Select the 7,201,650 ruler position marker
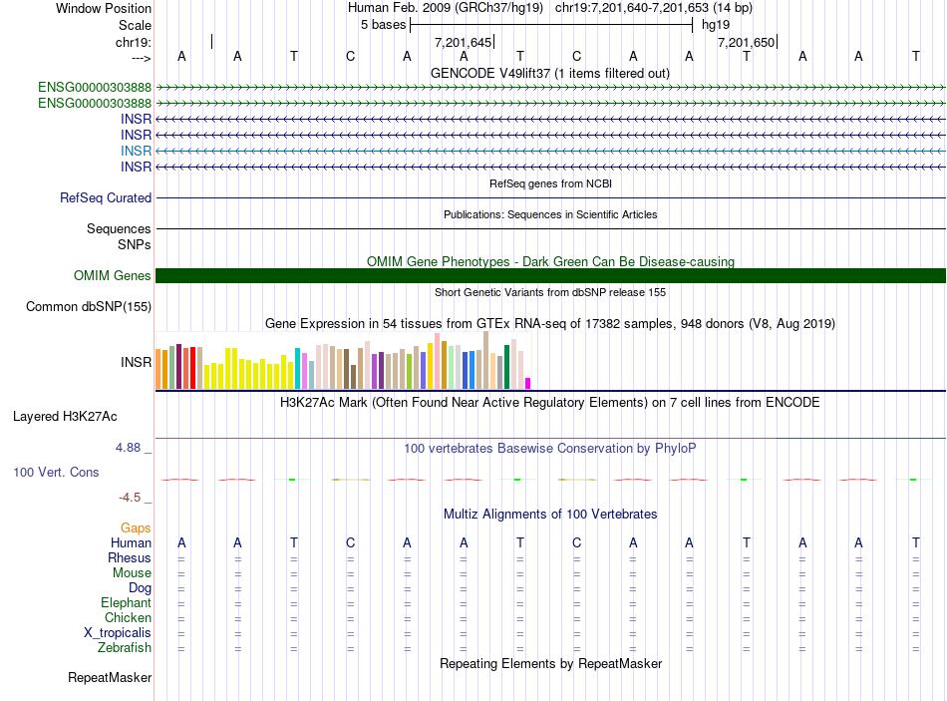 point(747,42)
